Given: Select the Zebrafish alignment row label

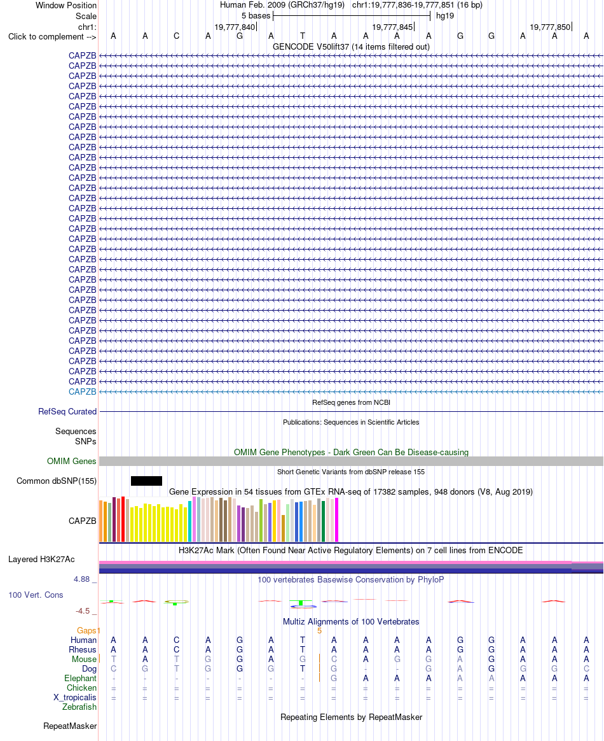Looking at the screenshot, I should (x=79, y=707).
